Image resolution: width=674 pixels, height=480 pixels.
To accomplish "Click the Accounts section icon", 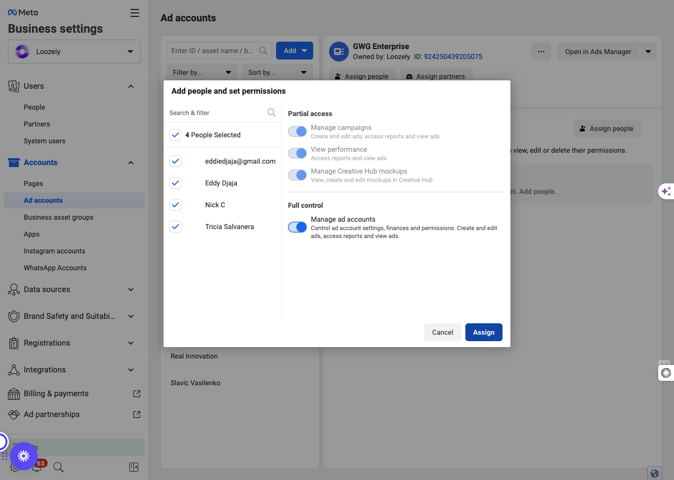I will tap(14, 162).
